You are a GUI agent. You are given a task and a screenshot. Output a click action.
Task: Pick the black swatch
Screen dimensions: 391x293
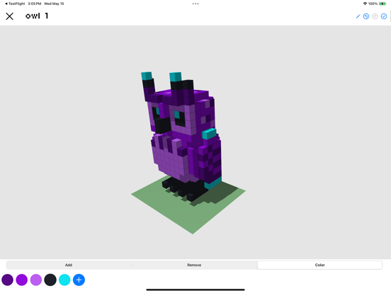(50, 280)
